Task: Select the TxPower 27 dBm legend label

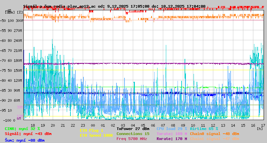Action: (133, 129)
